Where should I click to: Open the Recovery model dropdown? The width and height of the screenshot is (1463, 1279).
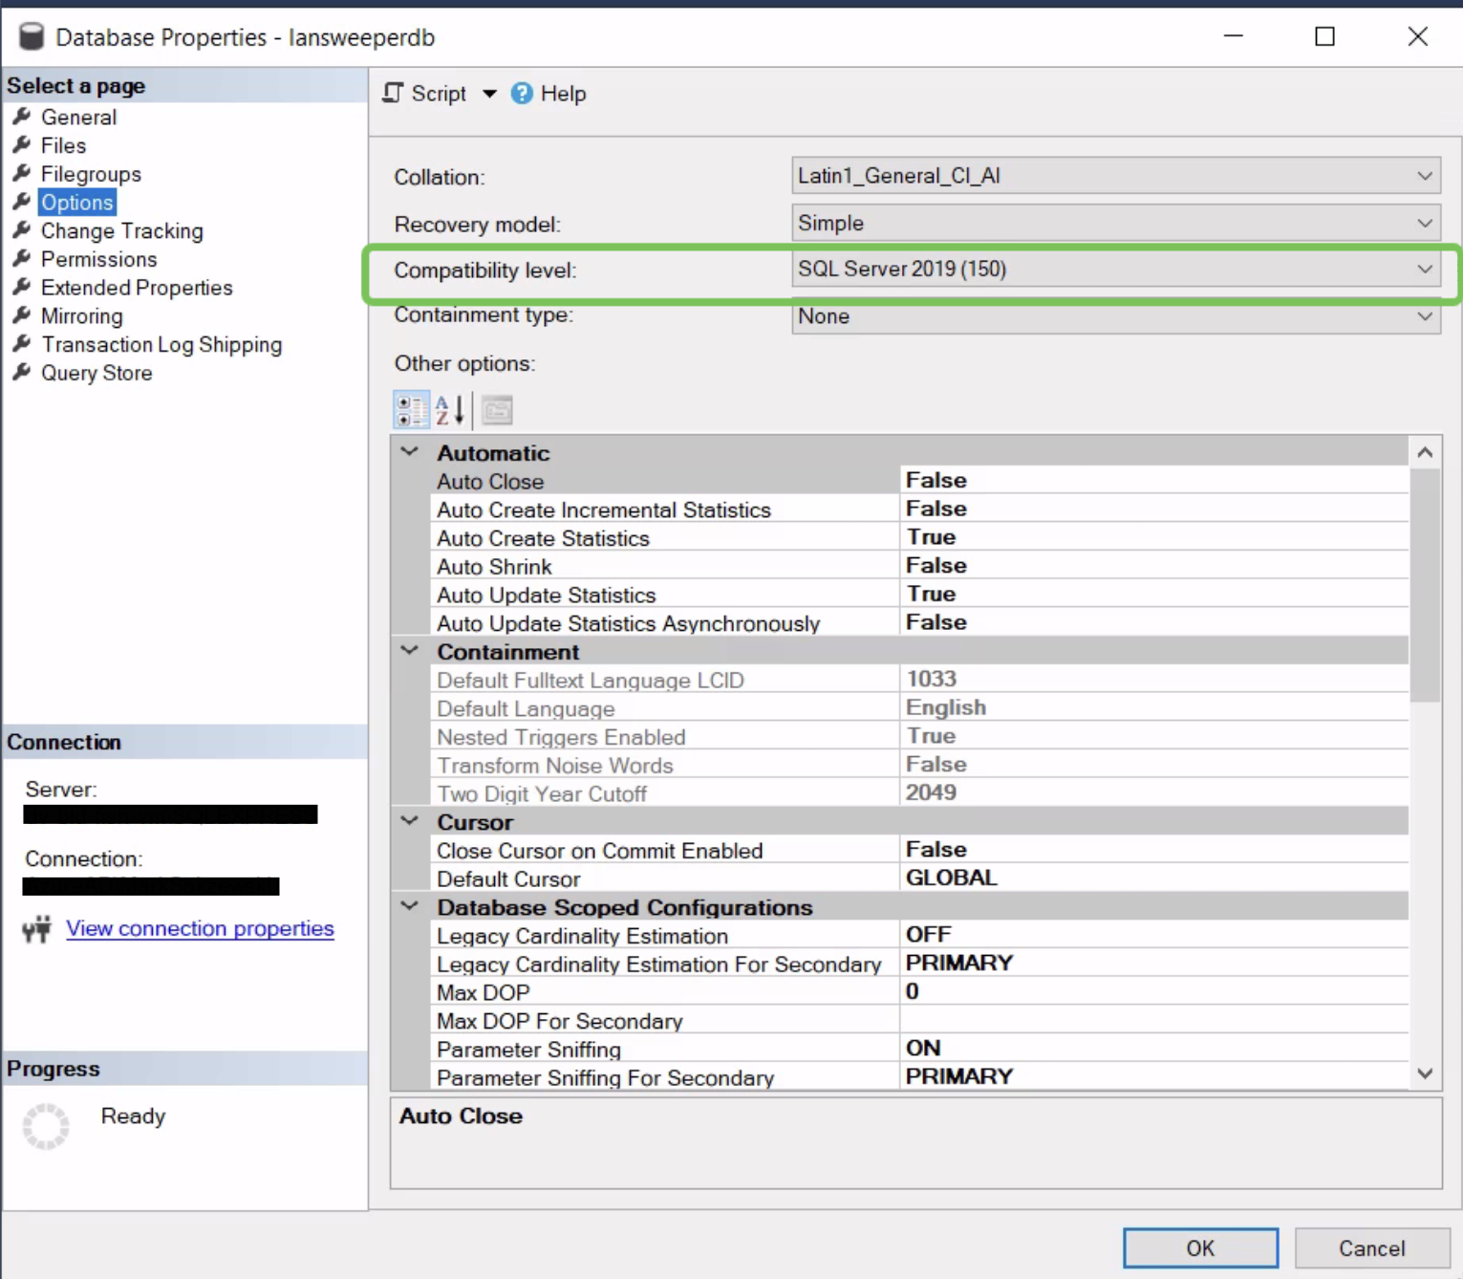(x=1116, y=223)
